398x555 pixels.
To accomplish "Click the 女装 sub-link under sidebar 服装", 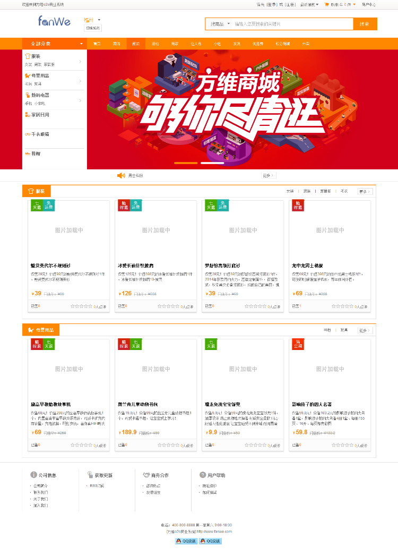I will [28, 64].
